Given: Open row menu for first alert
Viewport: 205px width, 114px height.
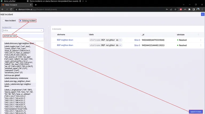Looking at the screenshot, I should (x=201, y=40).
